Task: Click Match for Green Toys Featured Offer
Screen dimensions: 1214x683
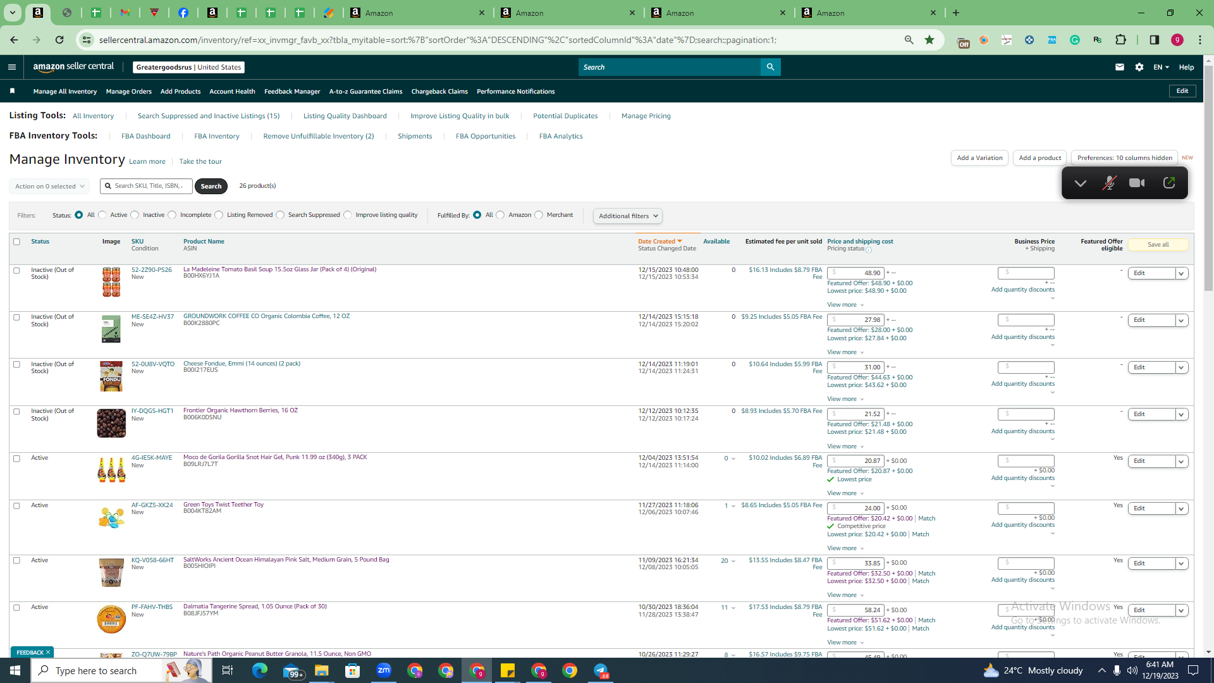Action: [926, 519]
